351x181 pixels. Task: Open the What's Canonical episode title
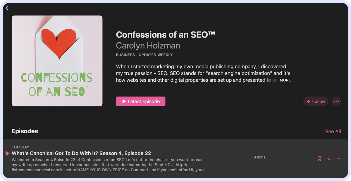coord(81,153)
